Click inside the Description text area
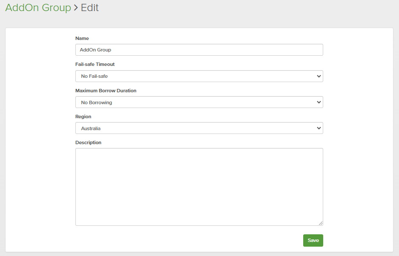 coord(199,187)
